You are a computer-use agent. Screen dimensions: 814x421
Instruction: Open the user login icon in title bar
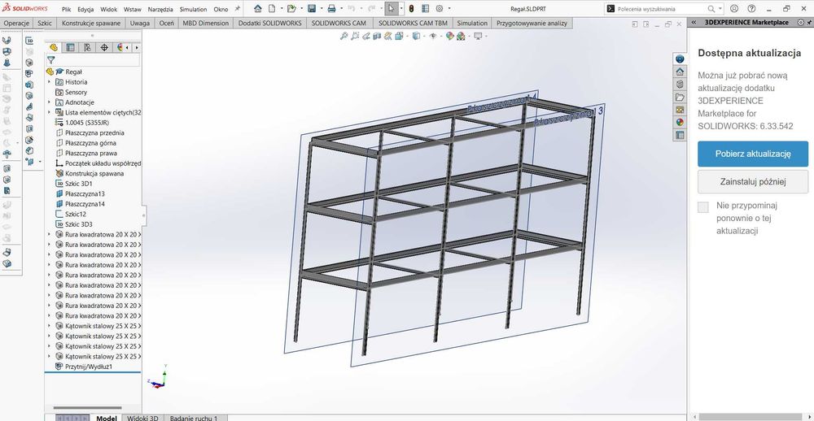(x=734, y=9)
